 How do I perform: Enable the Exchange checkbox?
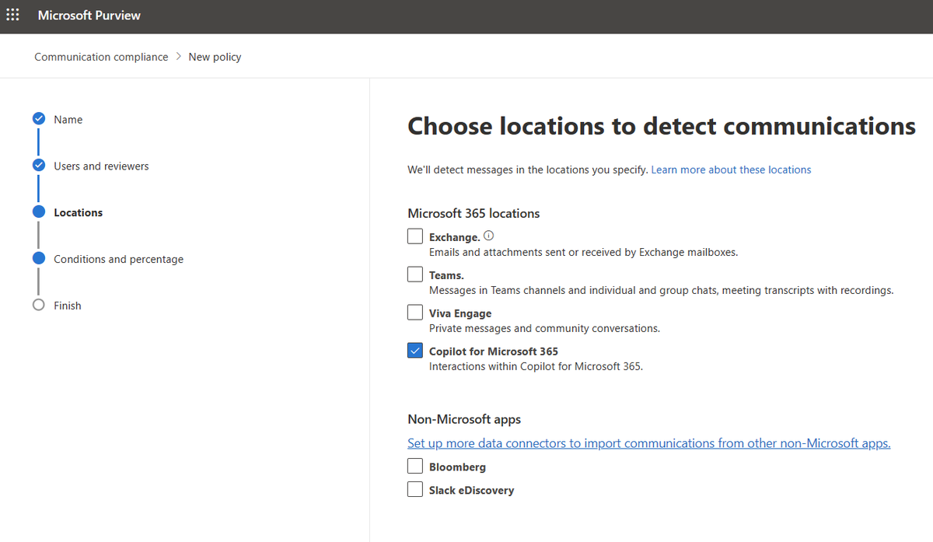415,236
